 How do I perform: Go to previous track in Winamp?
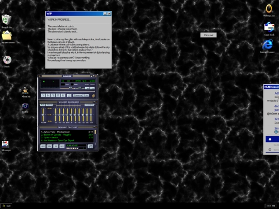[x=43, y=95]
